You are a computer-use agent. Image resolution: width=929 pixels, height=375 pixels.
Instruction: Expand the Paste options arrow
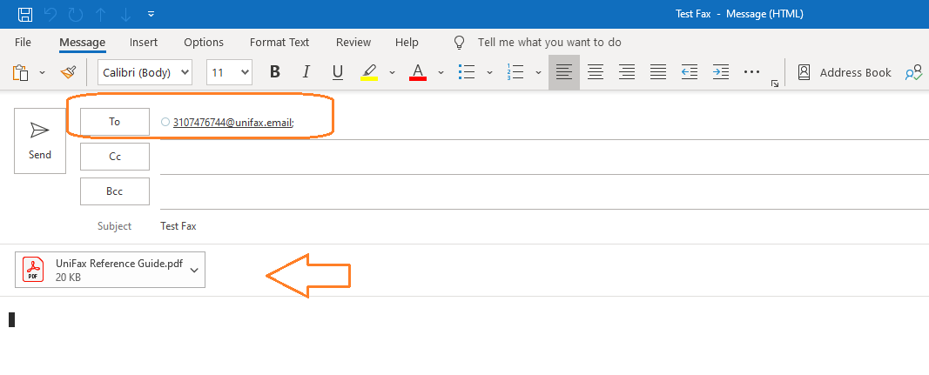(x=42, y=72)
